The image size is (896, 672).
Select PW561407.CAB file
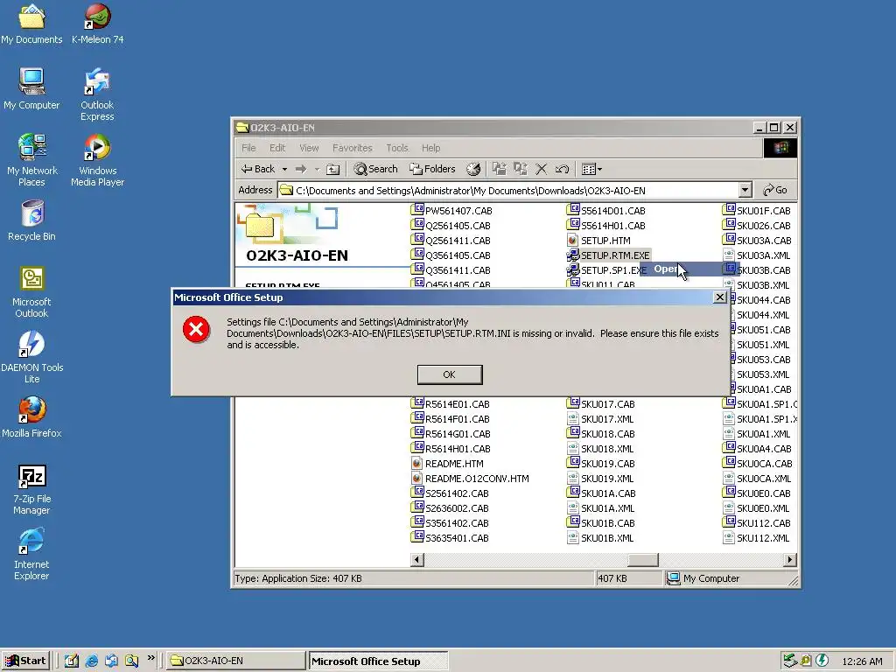coord(451,211)
